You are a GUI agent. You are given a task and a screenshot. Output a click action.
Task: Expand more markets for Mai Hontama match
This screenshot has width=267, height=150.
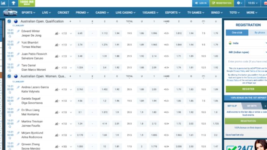click(x=71, y=112)
